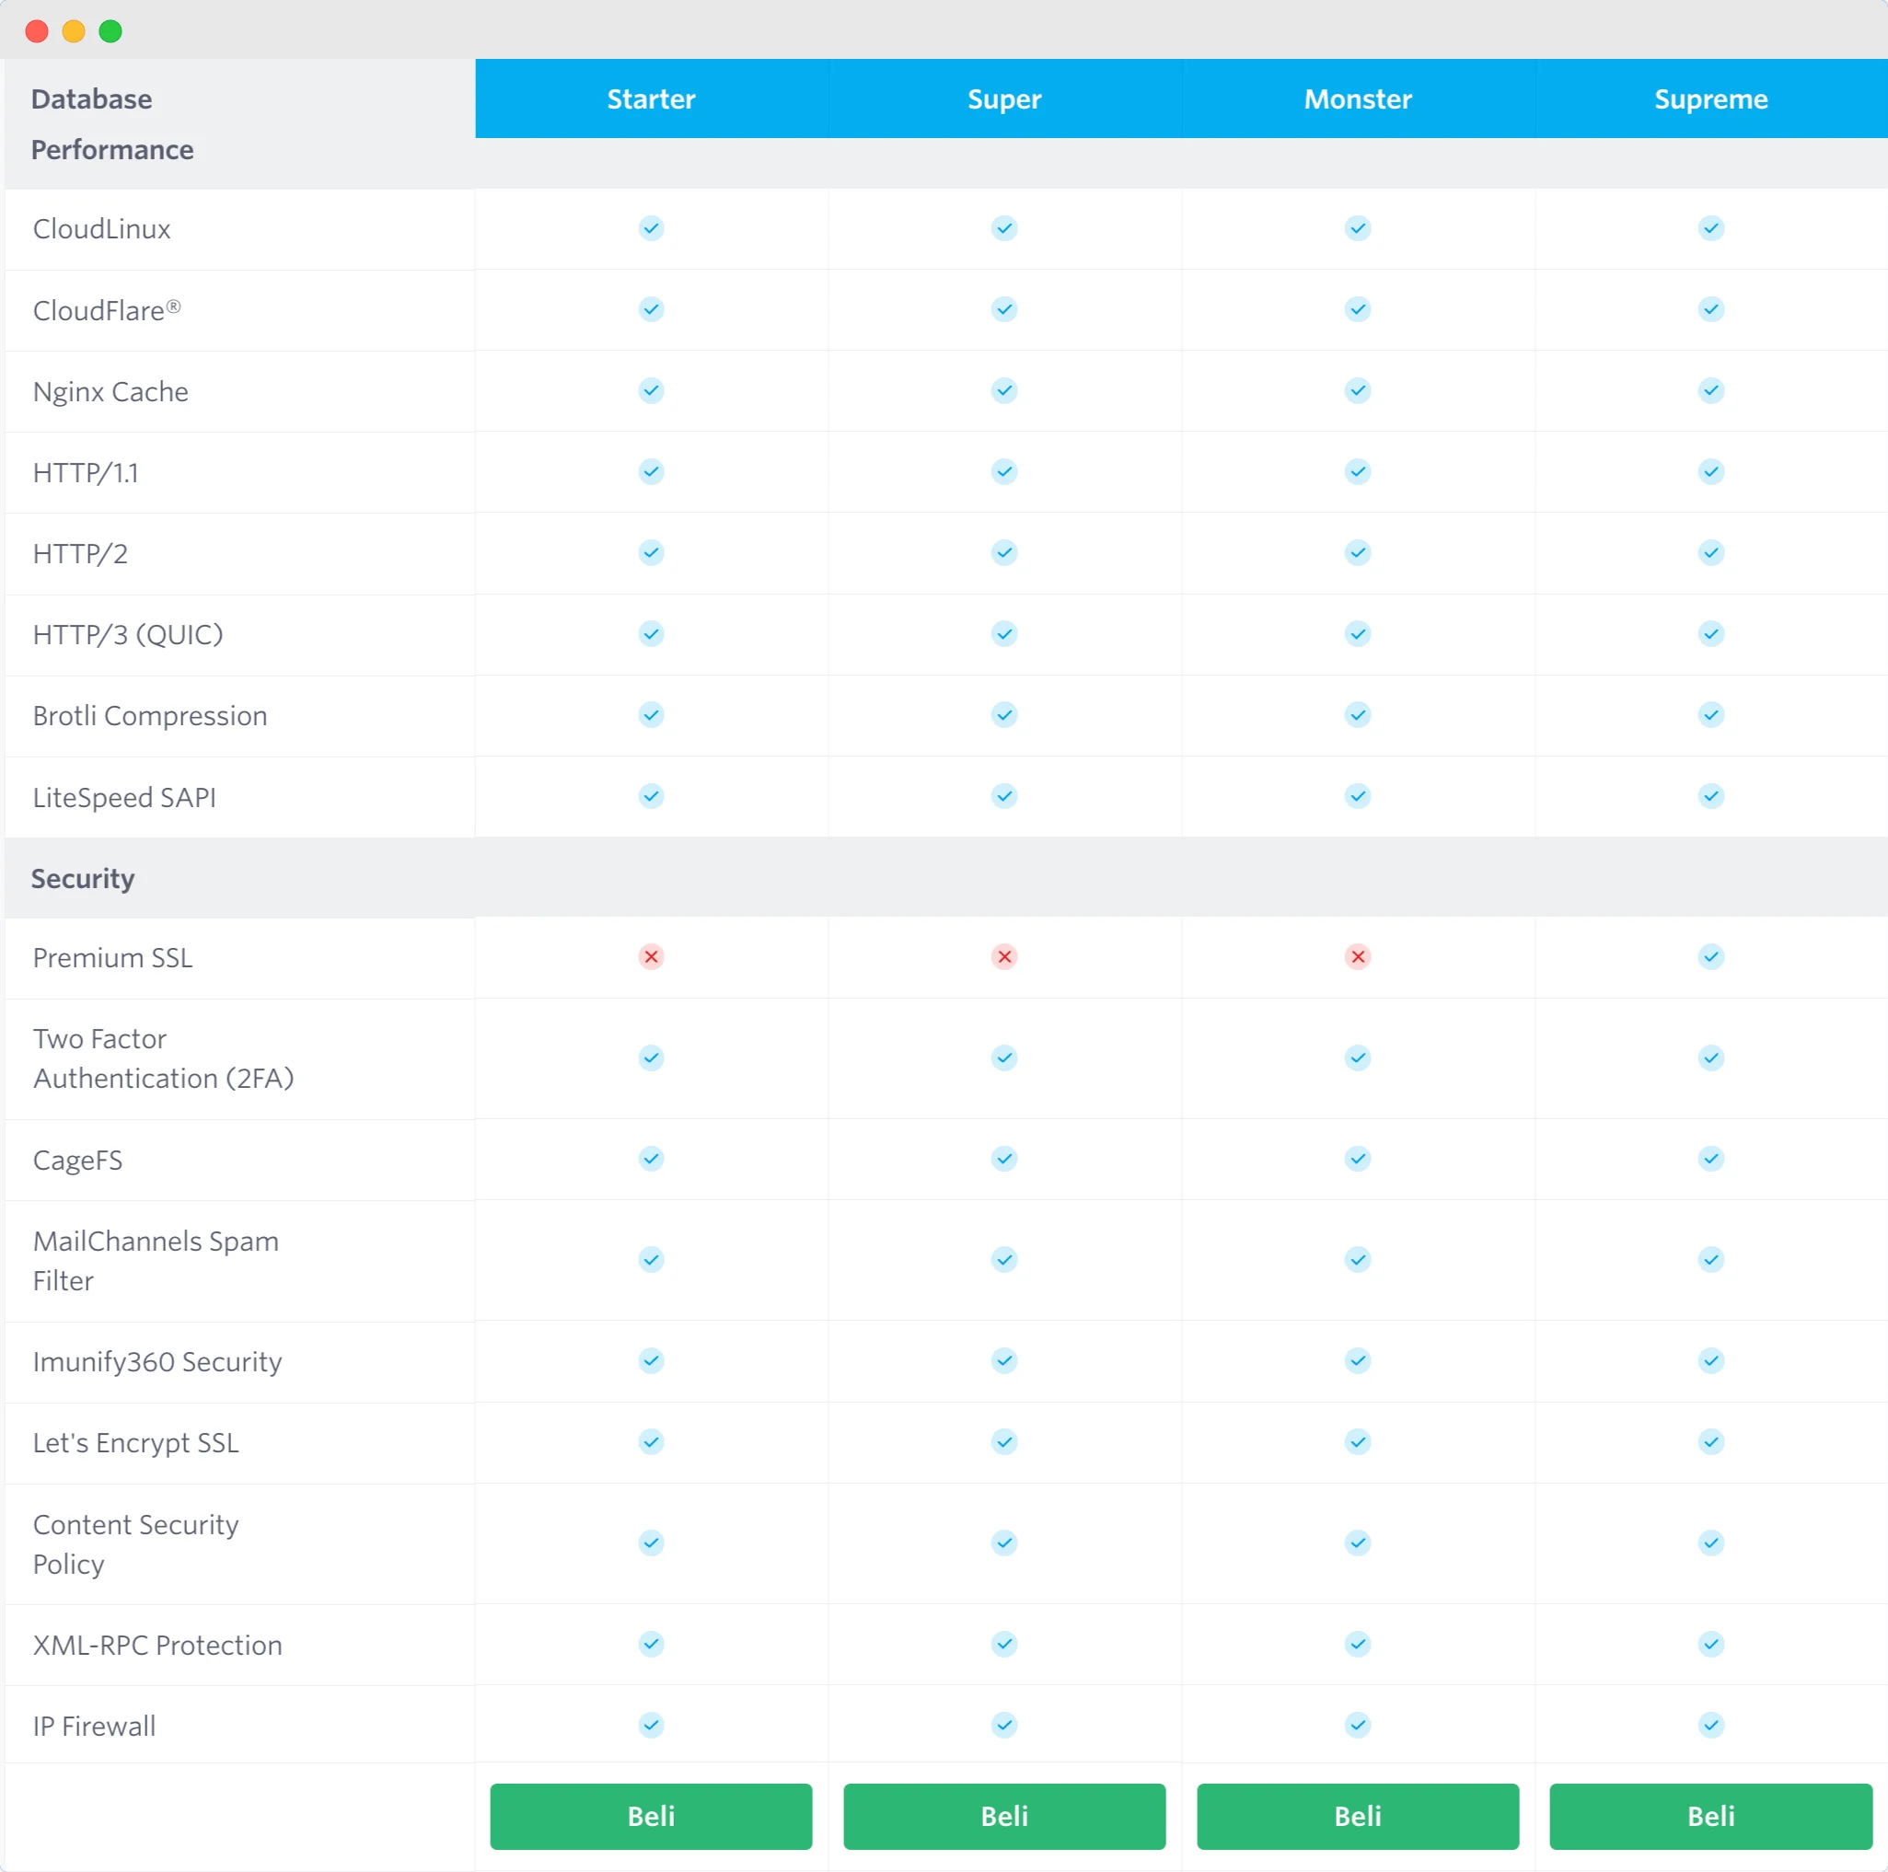Click the HTTP/2 checkmark under Super

coord(1004,553)
